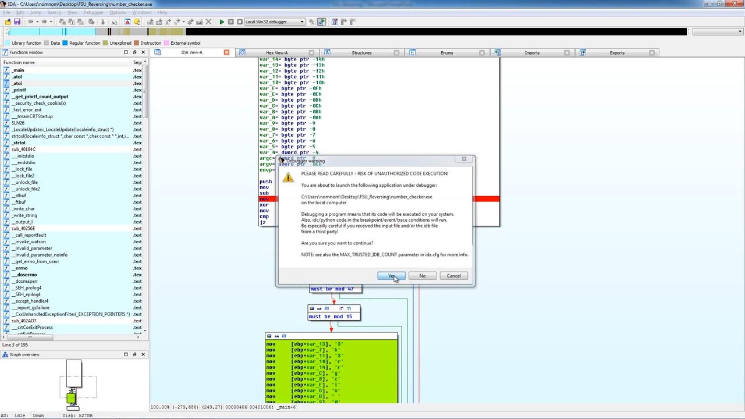Open the File menu

(7, 12)
